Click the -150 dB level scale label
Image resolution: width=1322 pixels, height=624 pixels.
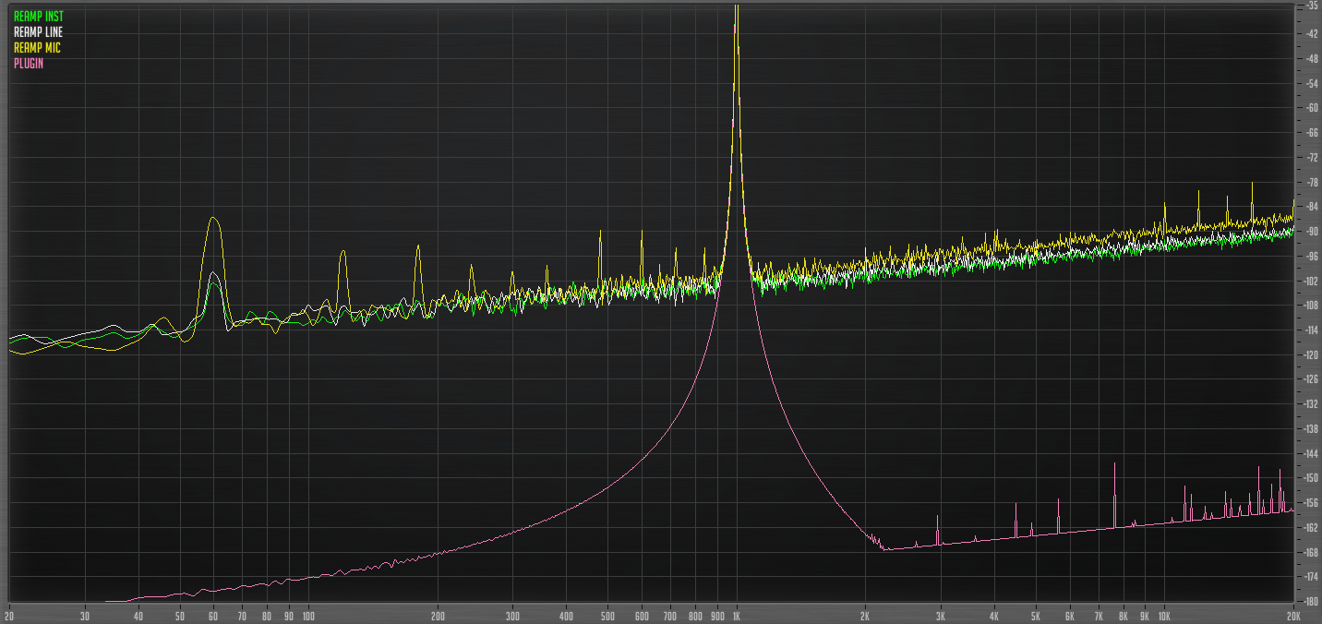coord(1308,478)
